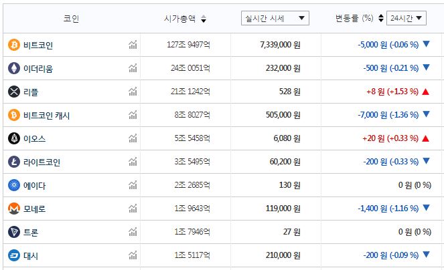Open the 실시간 시세 dropdown
444x270 pixels.
(275, 18)
